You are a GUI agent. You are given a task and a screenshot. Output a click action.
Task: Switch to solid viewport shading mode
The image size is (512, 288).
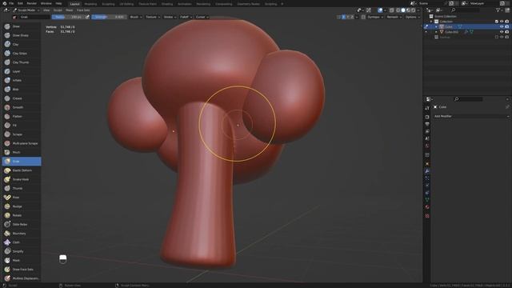pos(403,10)
